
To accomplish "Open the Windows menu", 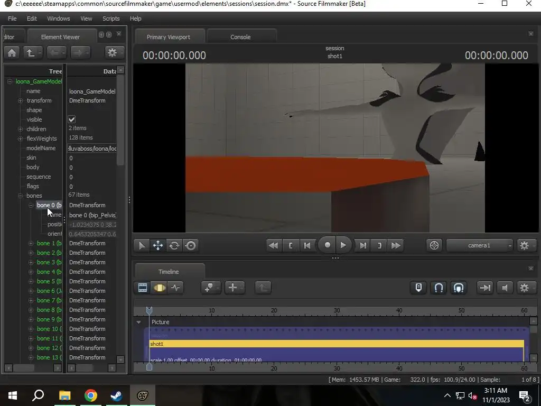I will [x=58, y=19].
